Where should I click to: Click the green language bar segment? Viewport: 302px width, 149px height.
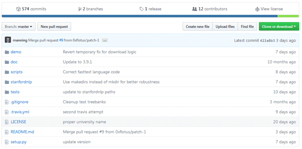point(288,16)
